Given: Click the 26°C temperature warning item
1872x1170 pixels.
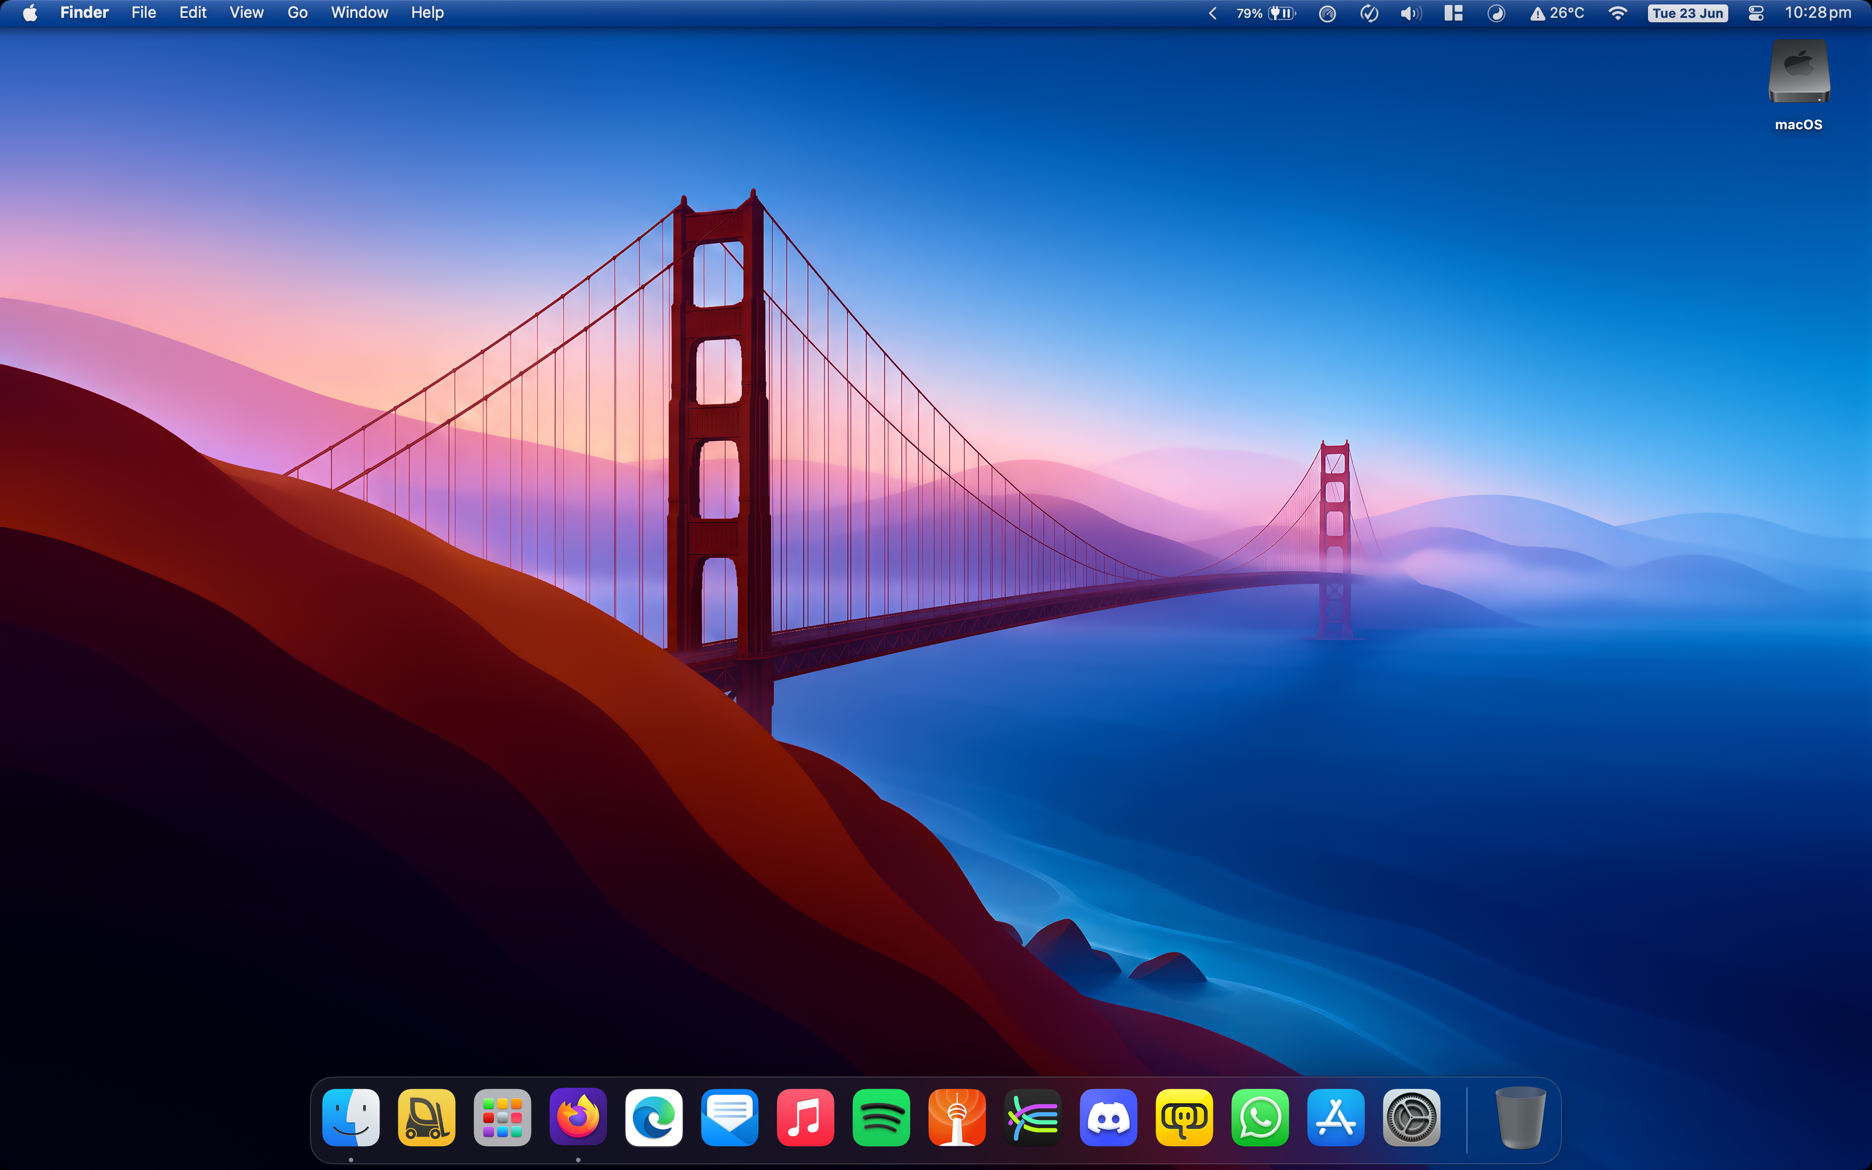Looking at the screenshot, I should pyautogui.click(x=1557, y=13).
